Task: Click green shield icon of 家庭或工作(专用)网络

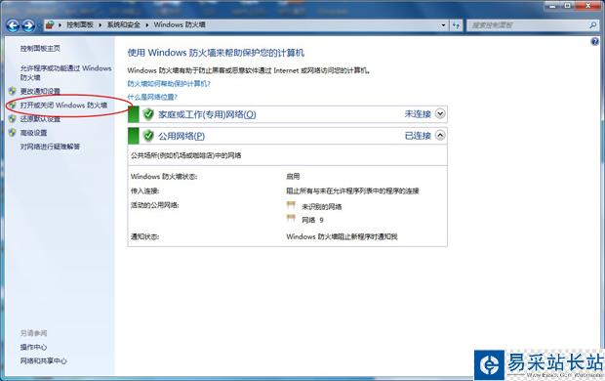Action: click(x=148, y=114)
